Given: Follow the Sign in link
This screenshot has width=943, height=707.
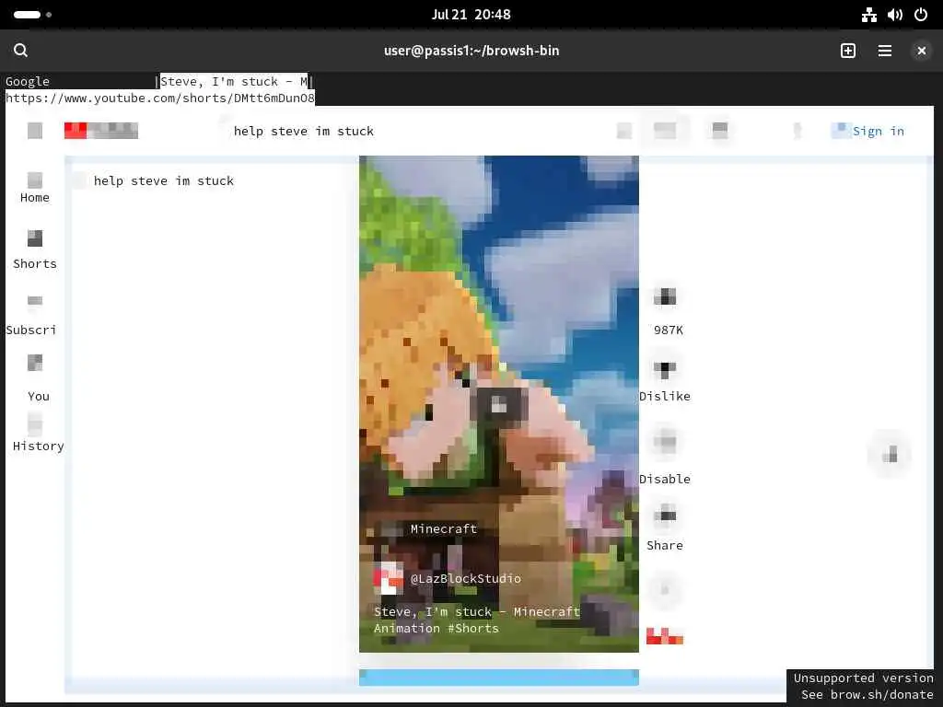Looking at the screenshot, I should pyautogui.click(x=878, y=131).
